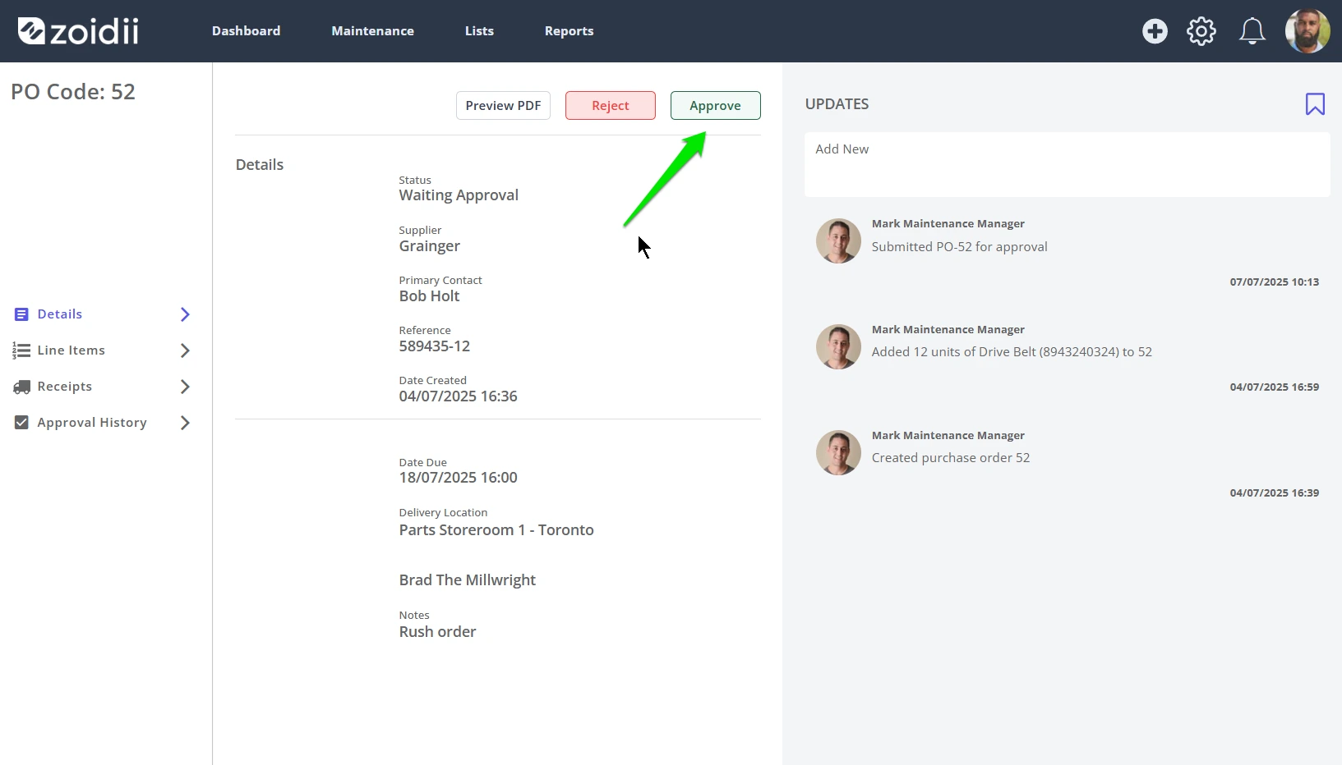Click avatar beside Submitted PO-52 update
The width and height of the screenshot is (1342, 765).
click(838, 240)
